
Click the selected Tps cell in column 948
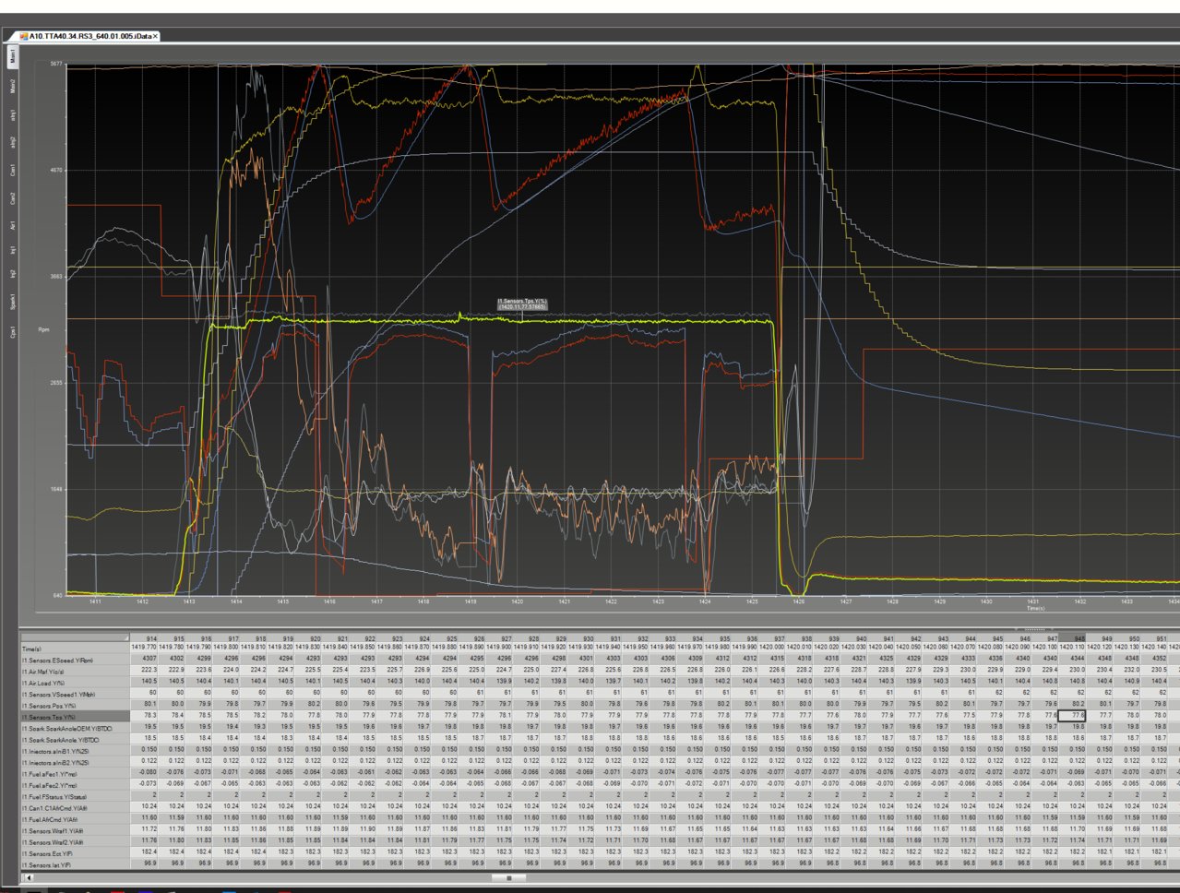tap(1073, 716)
